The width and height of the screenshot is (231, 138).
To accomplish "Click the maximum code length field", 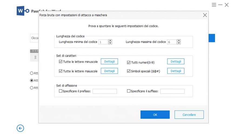I will (x=172, y=42).
